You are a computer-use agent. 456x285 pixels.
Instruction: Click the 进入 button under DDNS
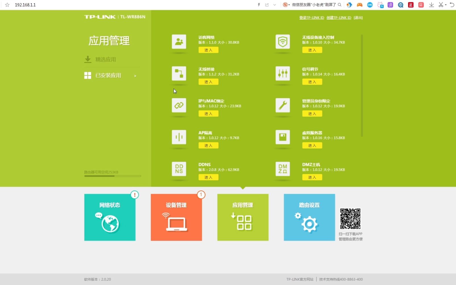click(208, 177)
